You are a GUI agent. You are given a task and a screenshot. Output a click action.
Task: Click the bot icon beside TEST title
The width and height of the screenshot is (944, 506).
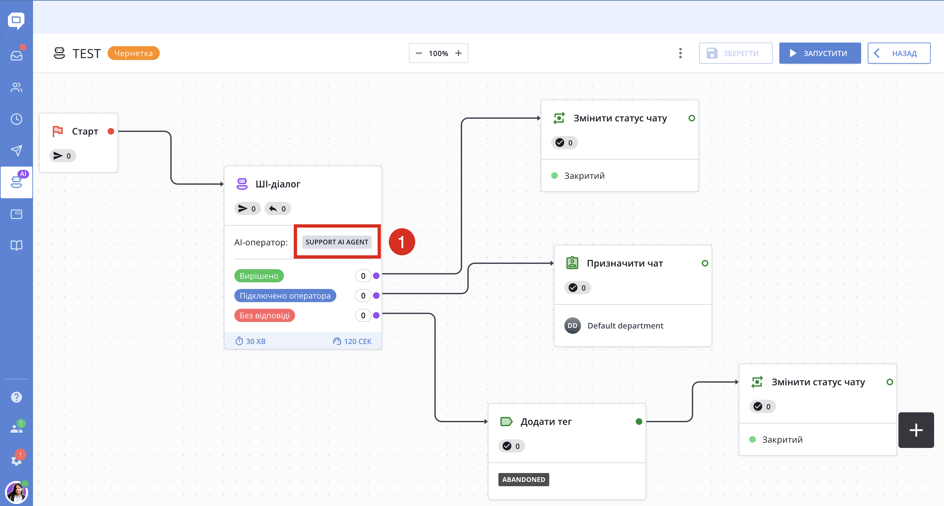pyautogui.click(x=59, y=53)
